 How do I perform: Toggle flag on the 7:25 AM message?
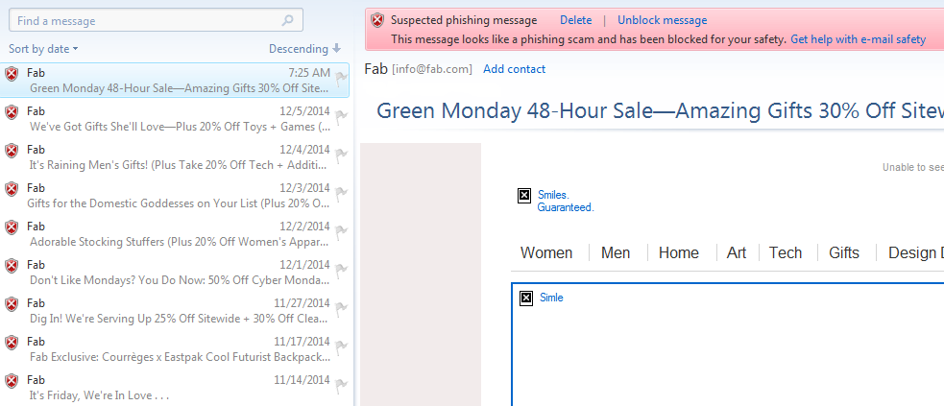pyautogui.click(x=341, y=79)
